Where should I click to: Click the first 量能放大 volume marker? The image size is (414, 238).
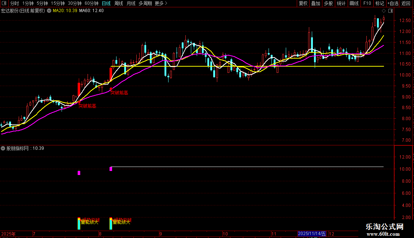tap(89, 222)
